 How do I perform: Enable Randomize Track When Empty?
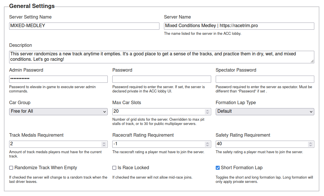pyautogui.click(x=11, y=168)
